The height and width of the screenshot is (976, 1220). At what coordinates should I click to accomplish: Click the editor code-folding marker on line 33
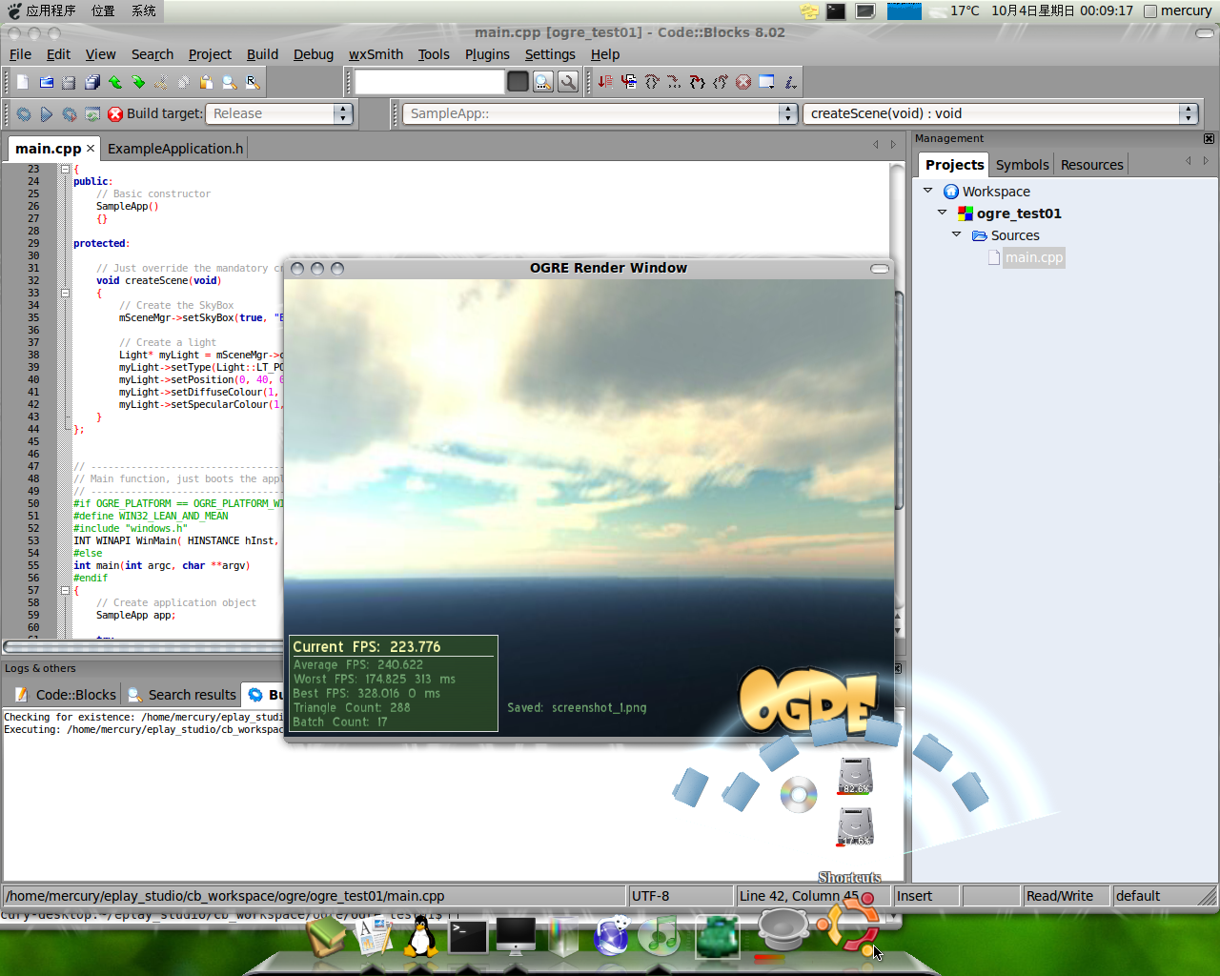(65, 293)
